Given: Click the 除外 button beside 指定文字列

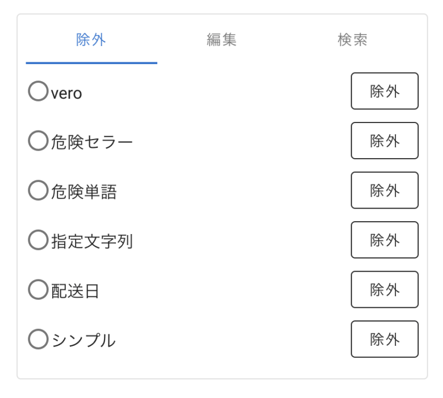Looking at the screenshot, I should click(385, 240).
